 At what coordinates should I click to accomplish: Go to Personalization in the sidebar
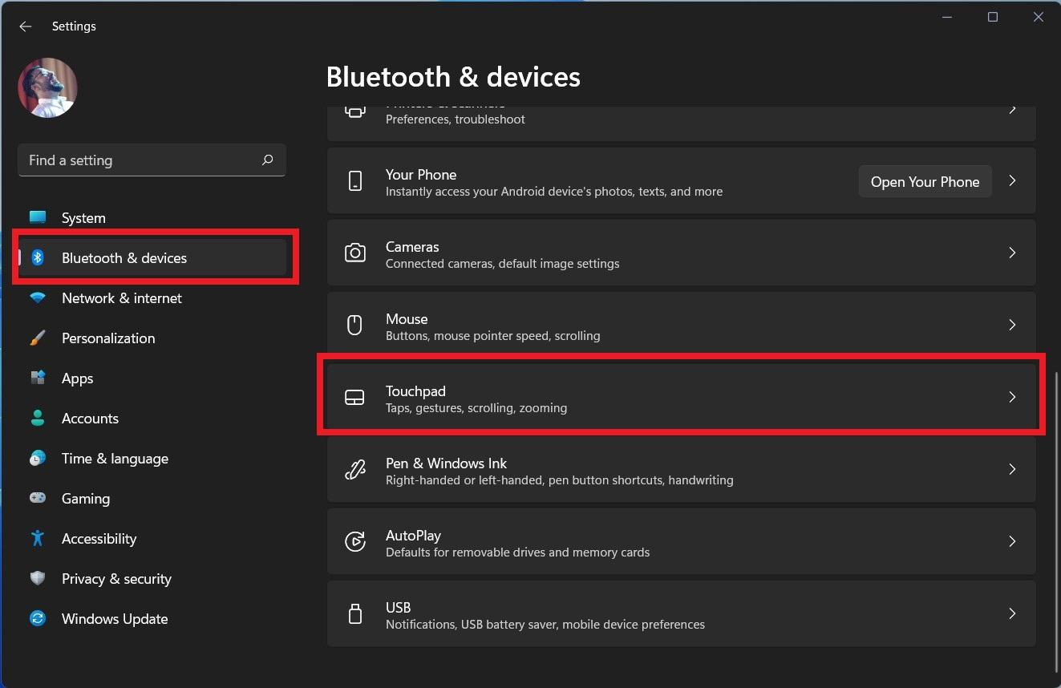(x=107, y=338)
